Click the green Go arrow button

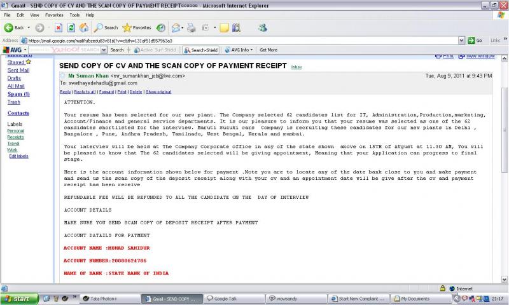[x=475, y=41]
